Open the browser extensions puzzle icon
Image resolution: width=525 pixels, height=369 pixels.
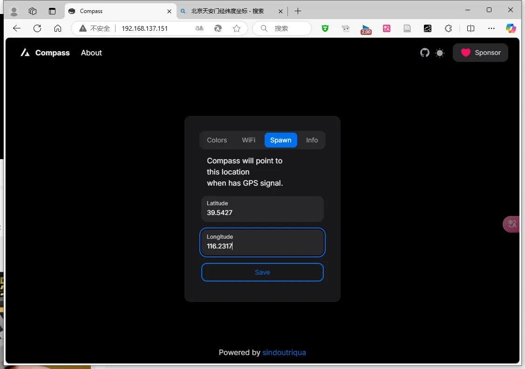448,28
